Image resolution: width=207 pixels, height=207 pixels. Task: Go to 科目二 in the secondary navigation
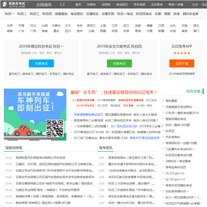pyautogui.click(x=22, y=14)
